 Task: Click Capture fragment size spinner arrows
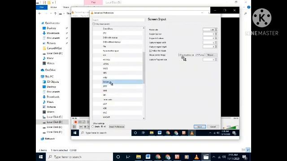pyautogui.click(x=216, y=59)
